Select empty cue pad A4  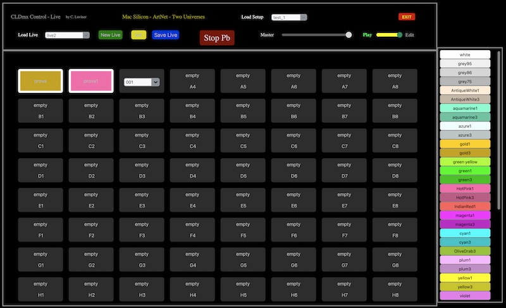192,81
